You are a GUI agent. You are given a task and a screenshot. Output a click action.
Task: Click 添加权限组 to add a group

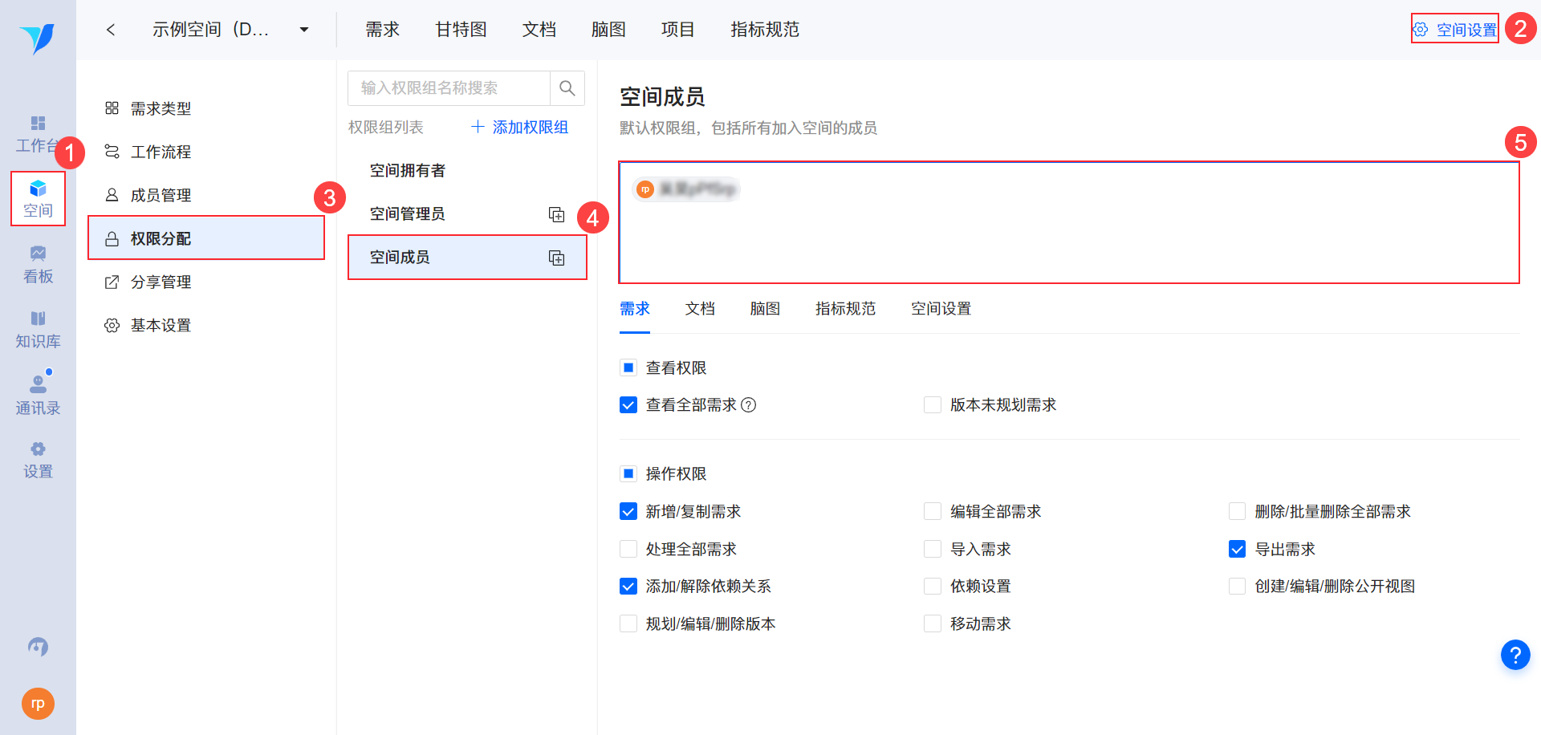click(520, 128)
